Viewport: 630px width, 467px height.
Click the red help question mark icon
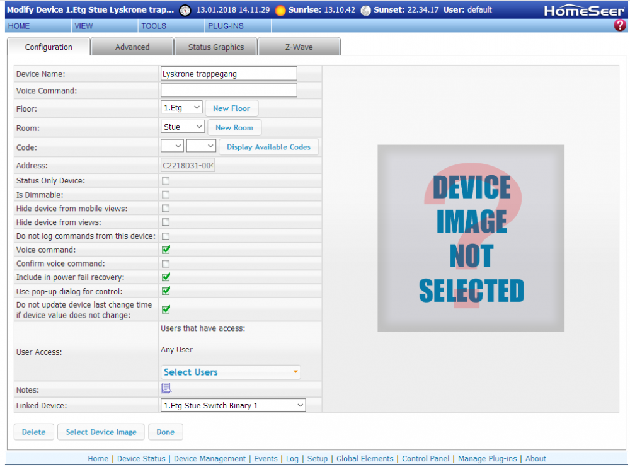click(620, 26)
